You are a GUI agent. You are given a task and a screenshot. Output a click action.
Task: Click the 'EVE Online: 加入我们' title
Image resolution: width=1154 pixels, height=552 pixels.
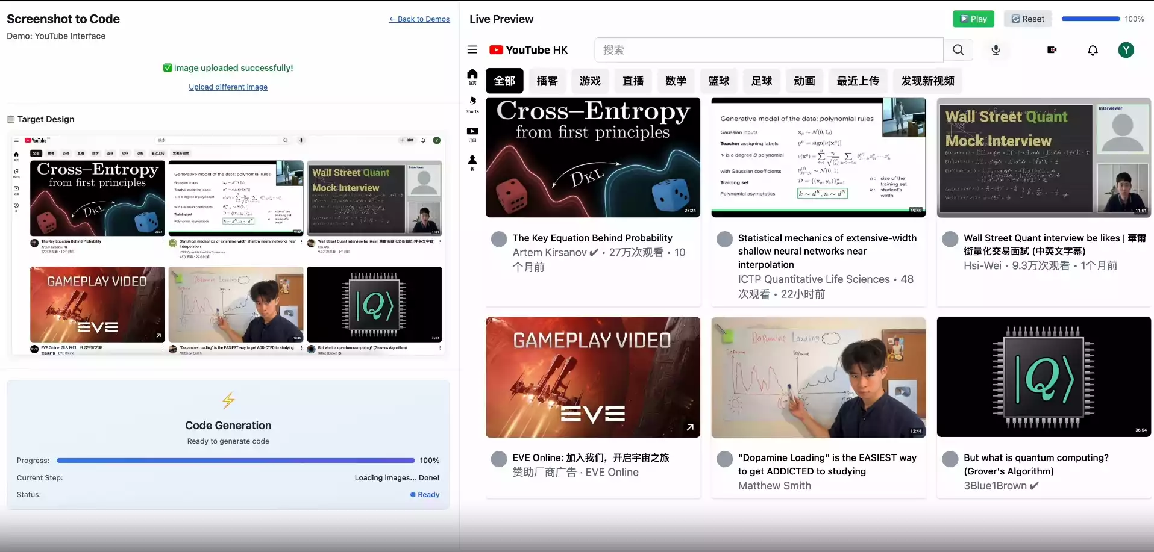tap(591, 458)
